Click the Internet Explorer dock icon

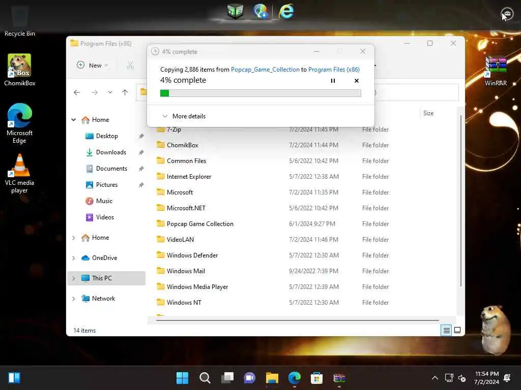click(x=286, y=11)
